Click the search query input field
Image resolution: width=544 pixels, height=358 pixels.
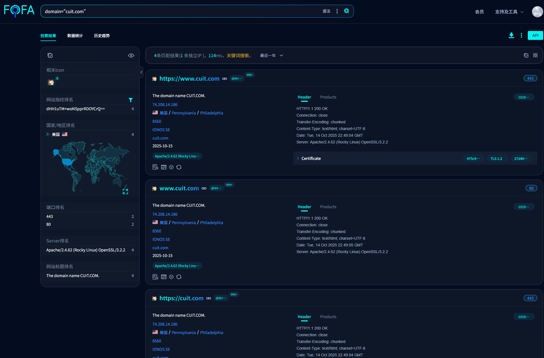tap(182, 11)
